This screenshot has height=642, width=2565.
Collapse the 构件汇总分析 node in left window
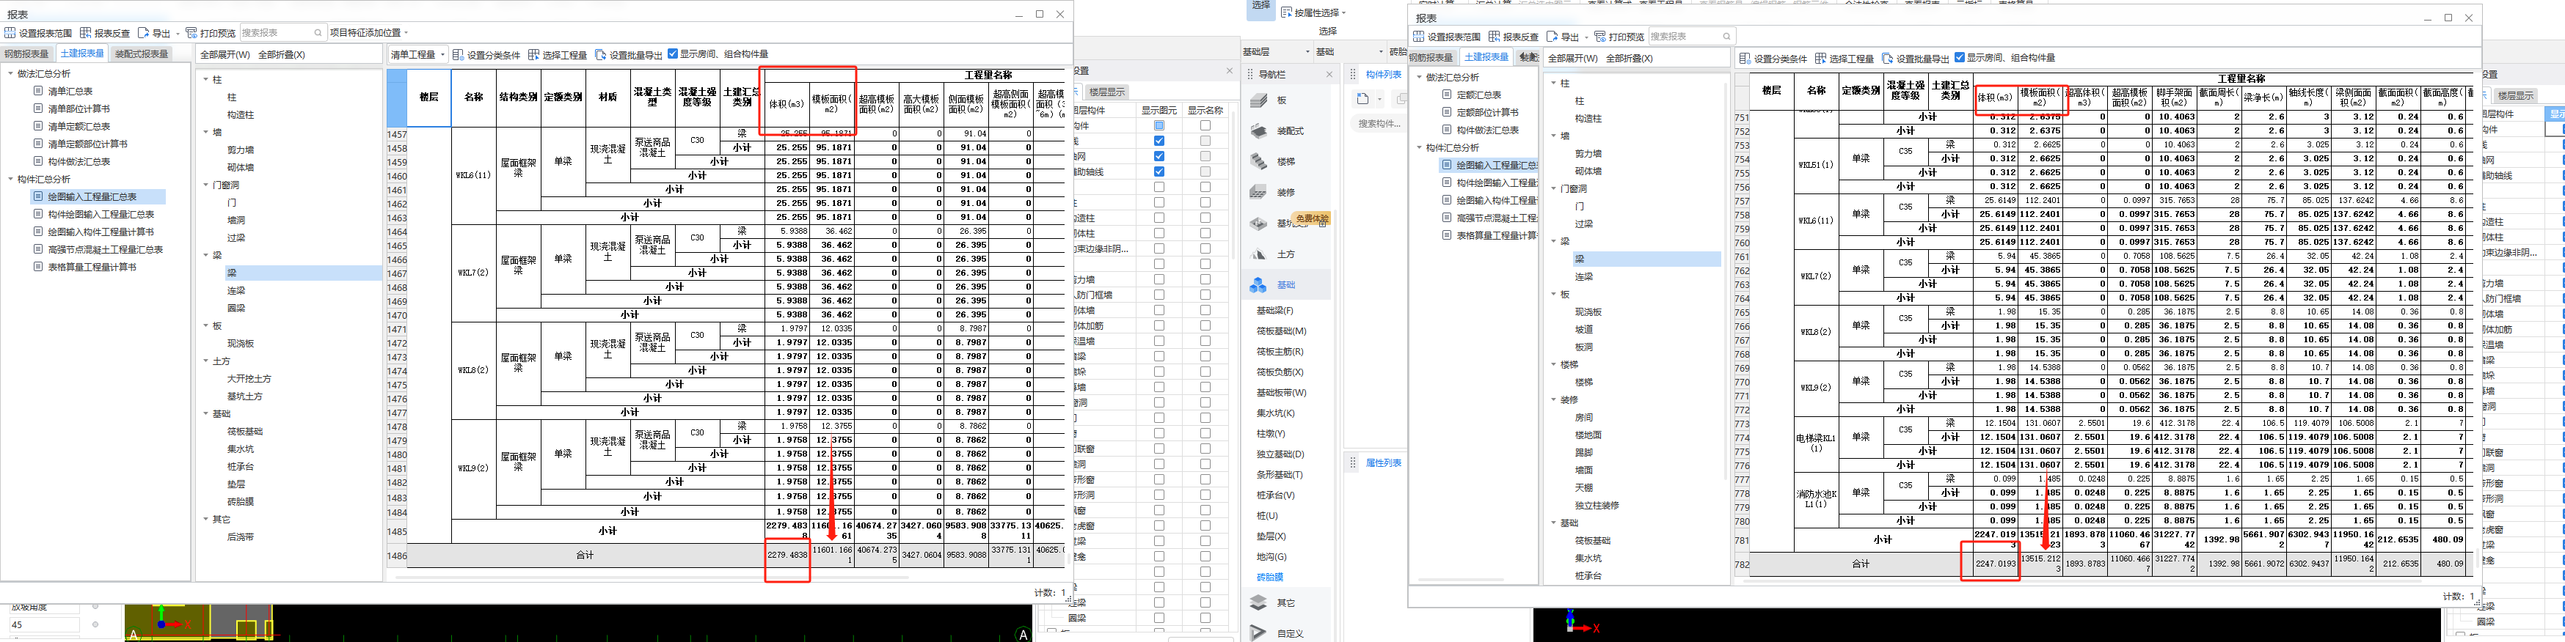11,179
